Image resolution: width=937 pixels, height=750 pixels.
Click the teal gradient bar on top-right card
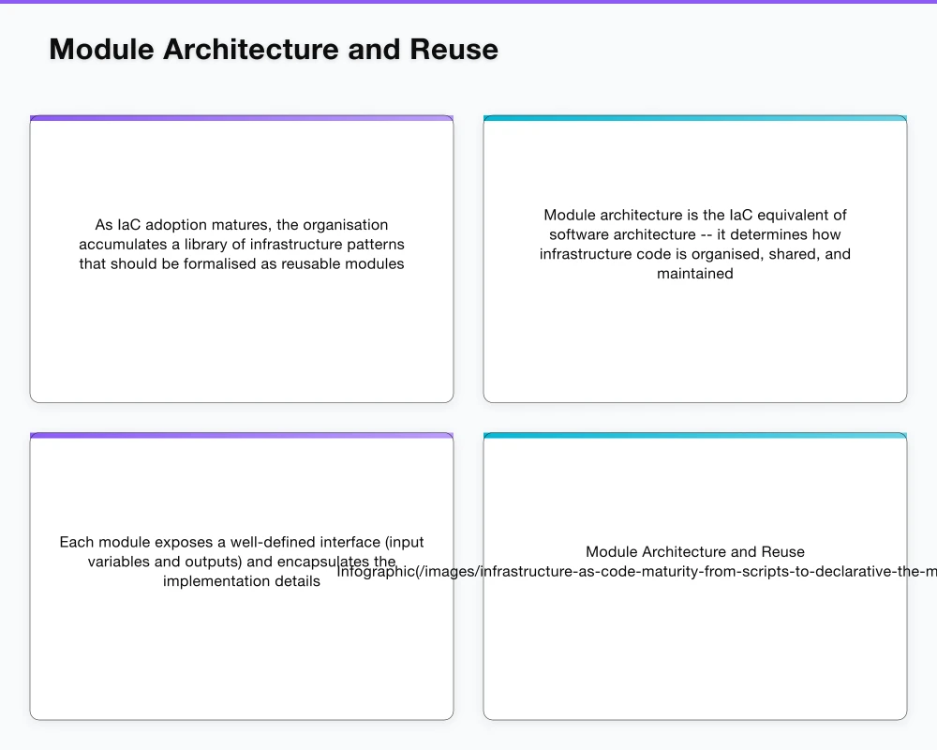tap(694, 116)
